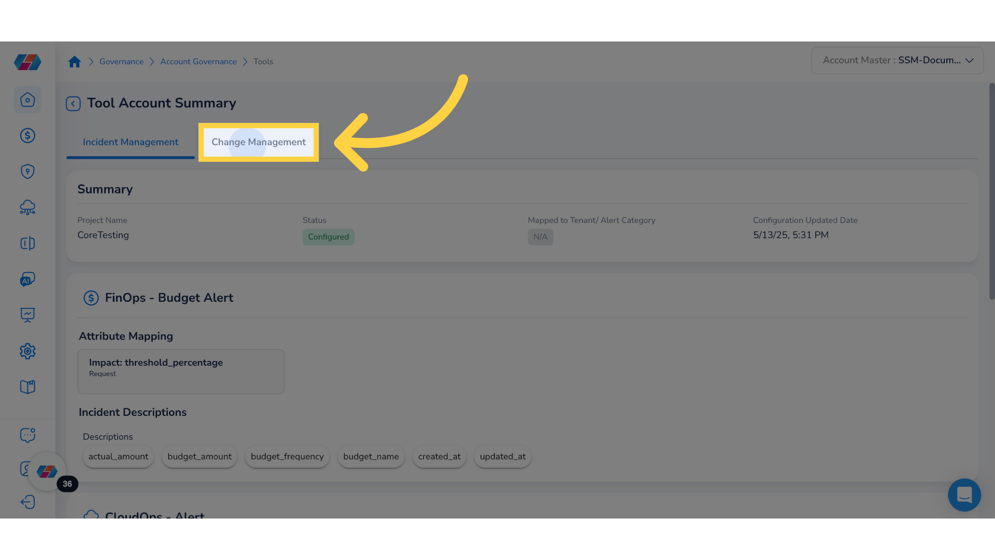Open the chat support widget button
Screen dimensions: 995x560
coord(964,495)
